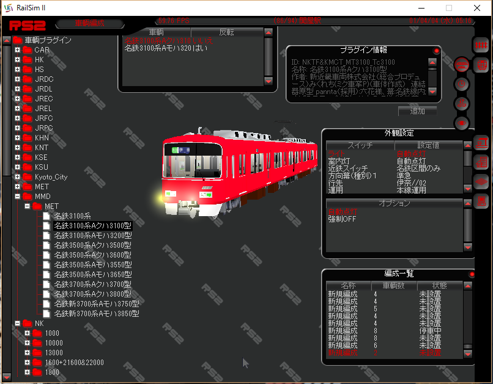Toggle red dot on 編成一覧 panel
Screen dimensions: 493x384
471,275
